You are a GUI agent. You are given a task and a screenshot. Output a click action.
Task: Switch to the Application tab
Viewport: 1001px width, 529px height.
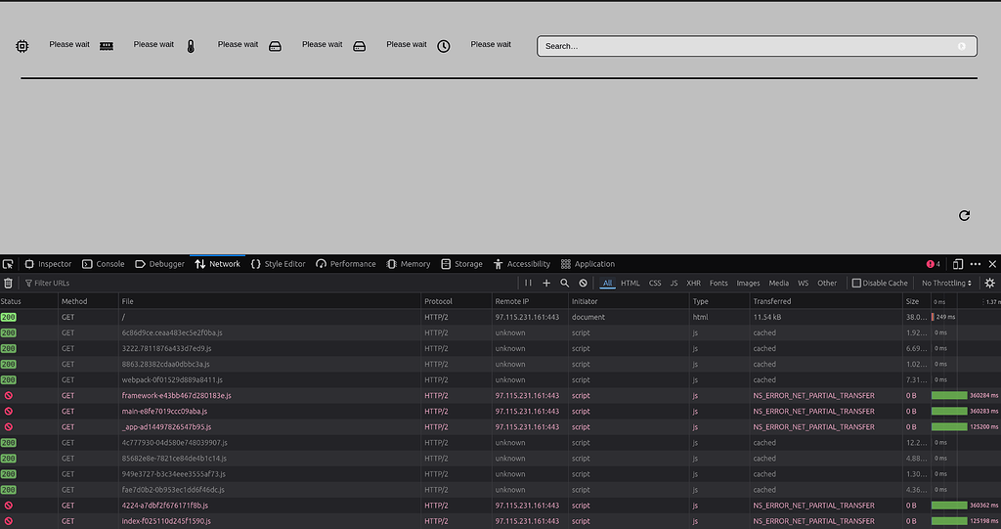click(588, 264)
